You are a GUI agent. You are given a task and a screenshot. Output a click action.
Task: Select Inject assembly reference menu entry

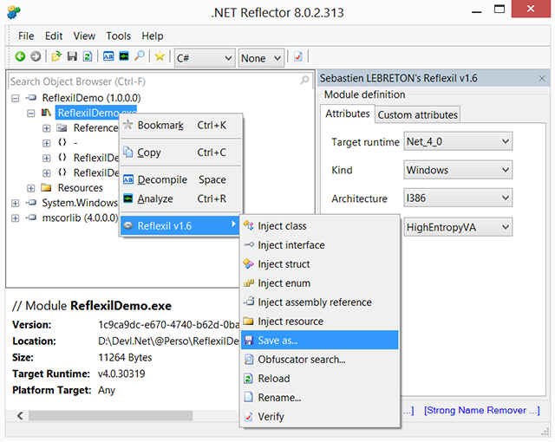[320, 302]
